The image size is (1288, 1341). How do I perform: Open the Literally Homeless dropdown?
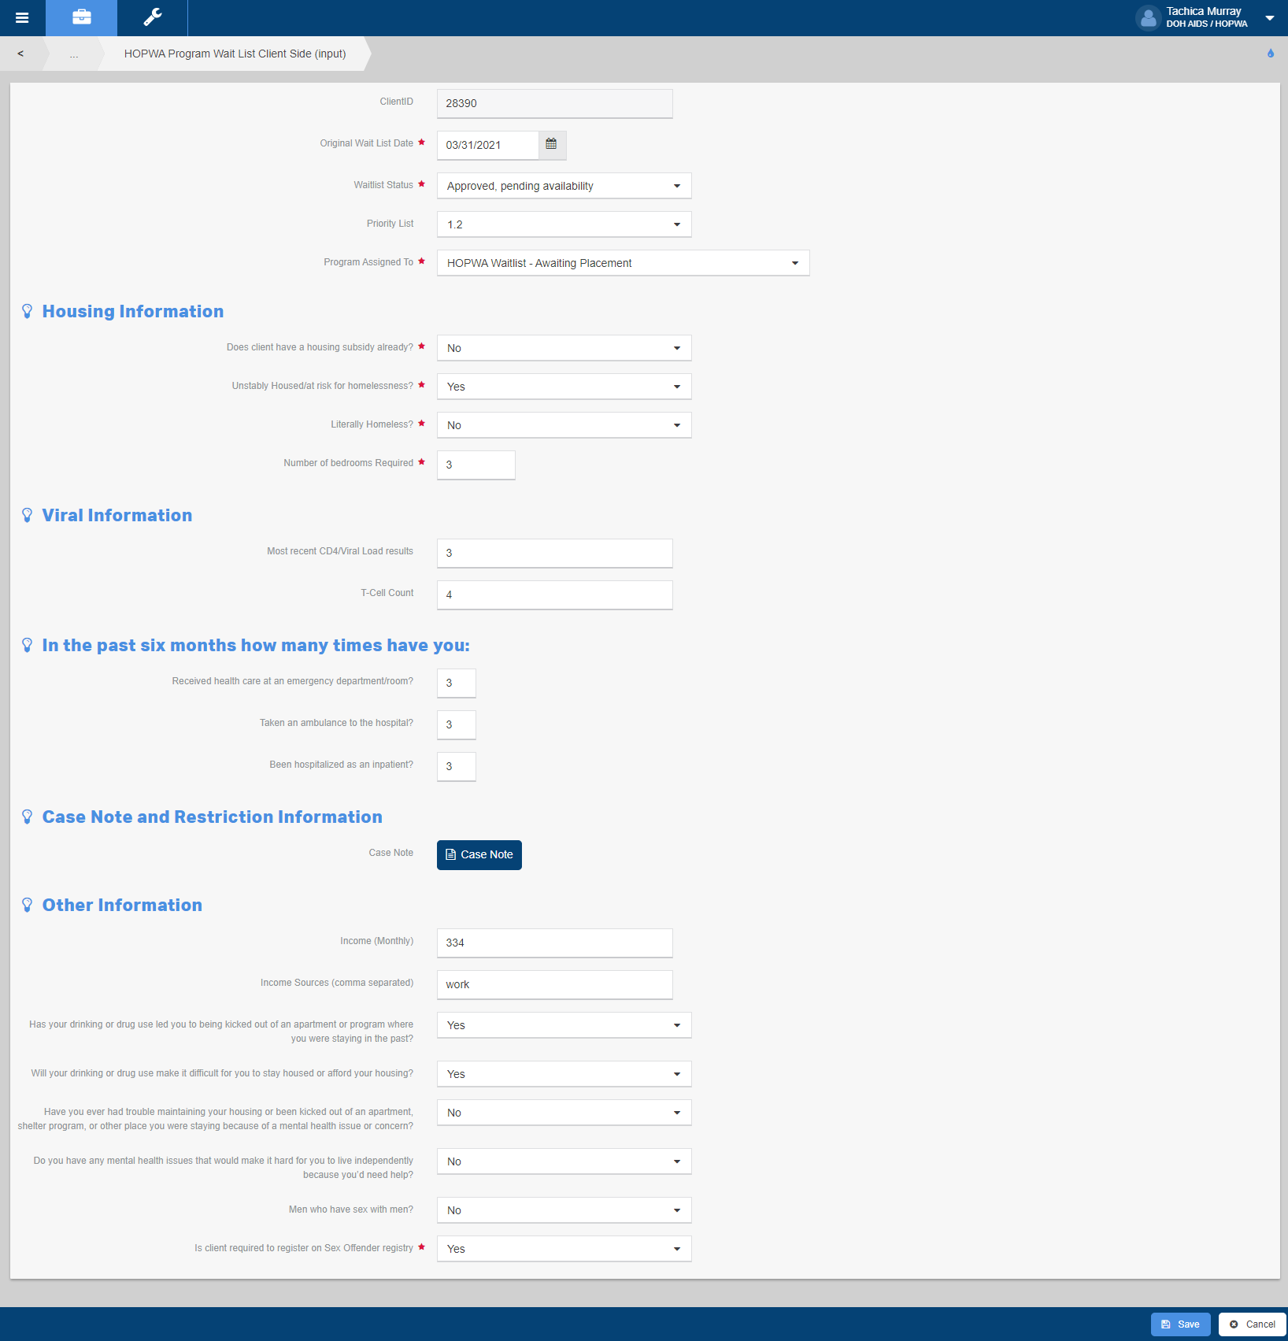pos(564,425)
